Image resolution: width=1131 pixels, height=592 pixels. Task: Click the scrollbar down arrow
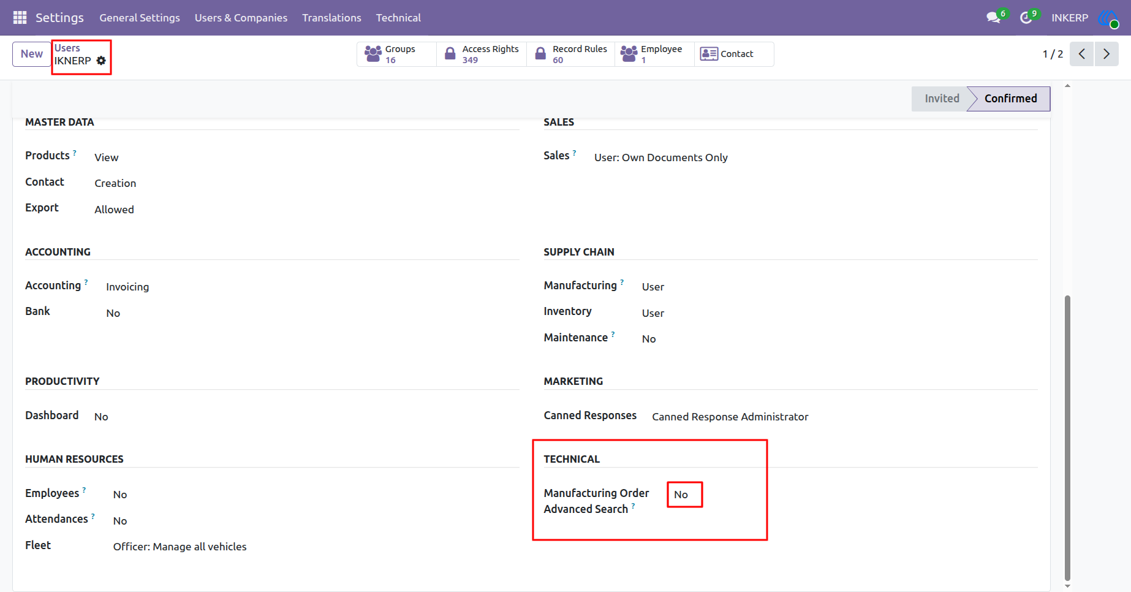1067,586
